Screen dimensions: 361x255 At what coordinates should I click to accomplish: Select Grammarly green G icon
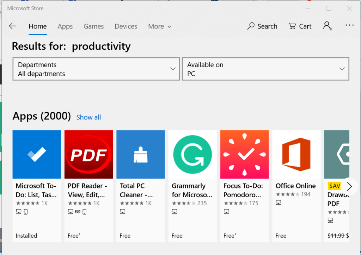(192, 154)
